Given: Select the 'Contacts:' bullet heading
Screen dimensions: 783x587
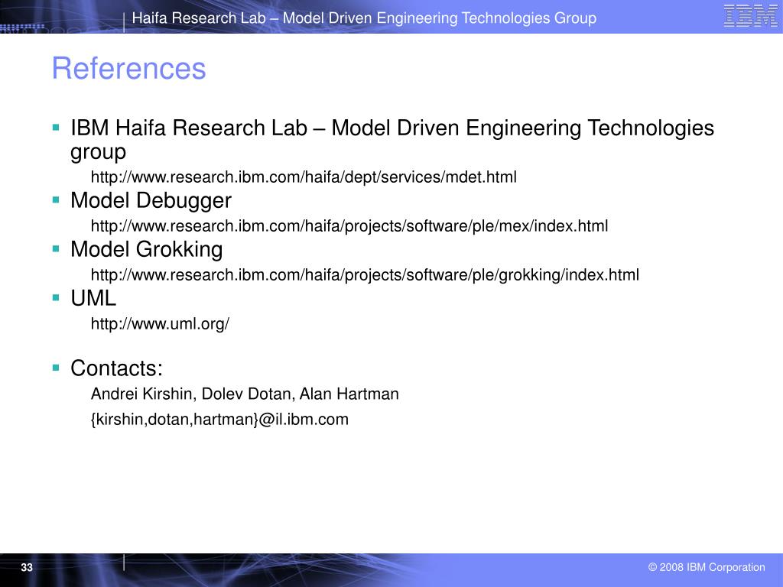Looking at the screenshot, I should [x=116, y=368].
